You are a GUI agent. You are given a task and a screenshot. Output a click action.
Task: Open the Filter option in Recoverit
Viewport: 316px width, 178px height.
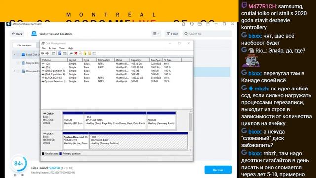(x=172, y=34)
